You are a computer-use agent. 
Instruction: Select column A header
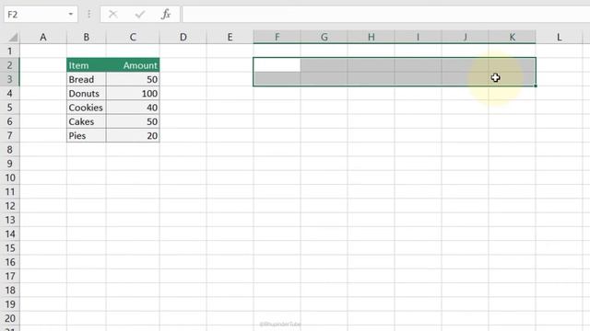click(43, 37)
